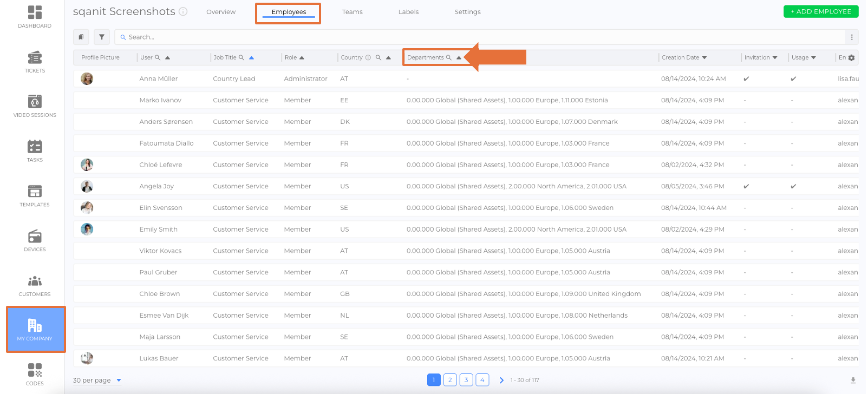Switch to the Teams tab
The width and height of the screenshot is (868, 394).
point(352,12)
